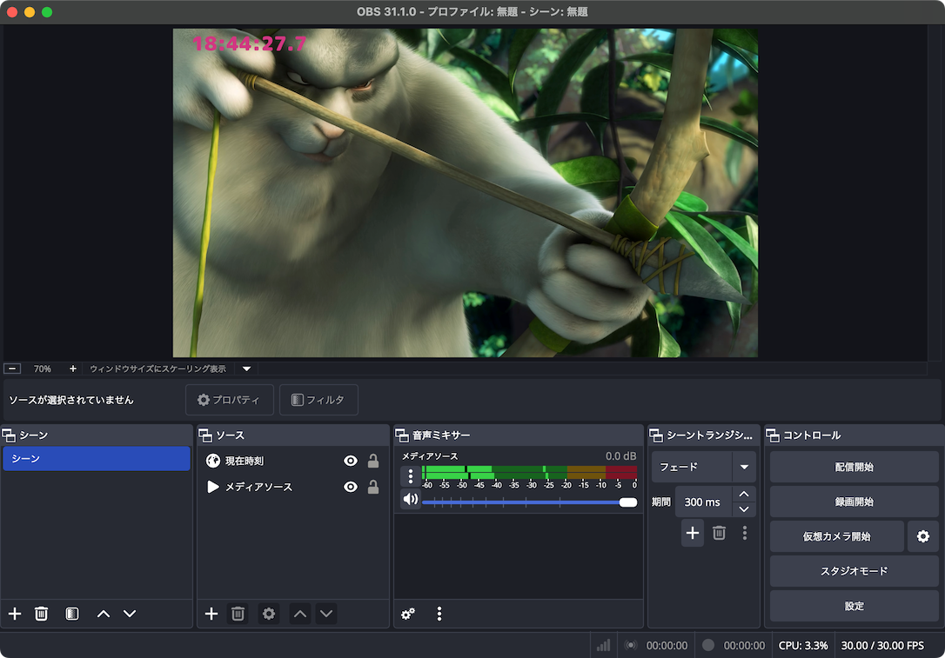Open フィルタ for the selected source
Viewport: 945px width, 658px height.
coord(318,400)
